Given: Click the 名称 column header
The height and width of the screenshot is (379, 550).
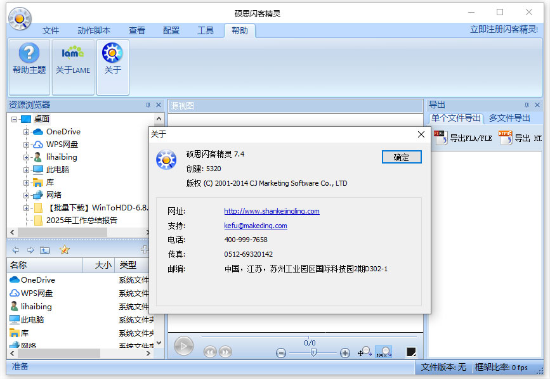Looking at the screenshot, I should (45, 265).
